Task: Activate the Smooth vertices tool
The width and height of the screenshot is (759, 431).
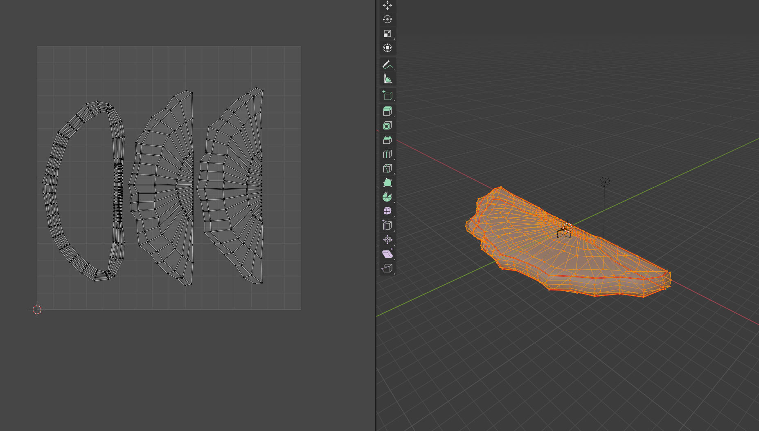Action: pos(387,211)
